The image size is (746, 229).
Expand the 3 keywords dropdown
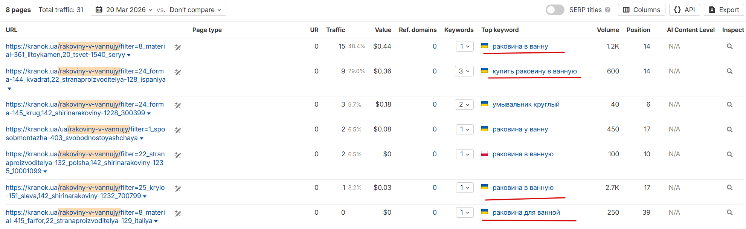[464, 71]
